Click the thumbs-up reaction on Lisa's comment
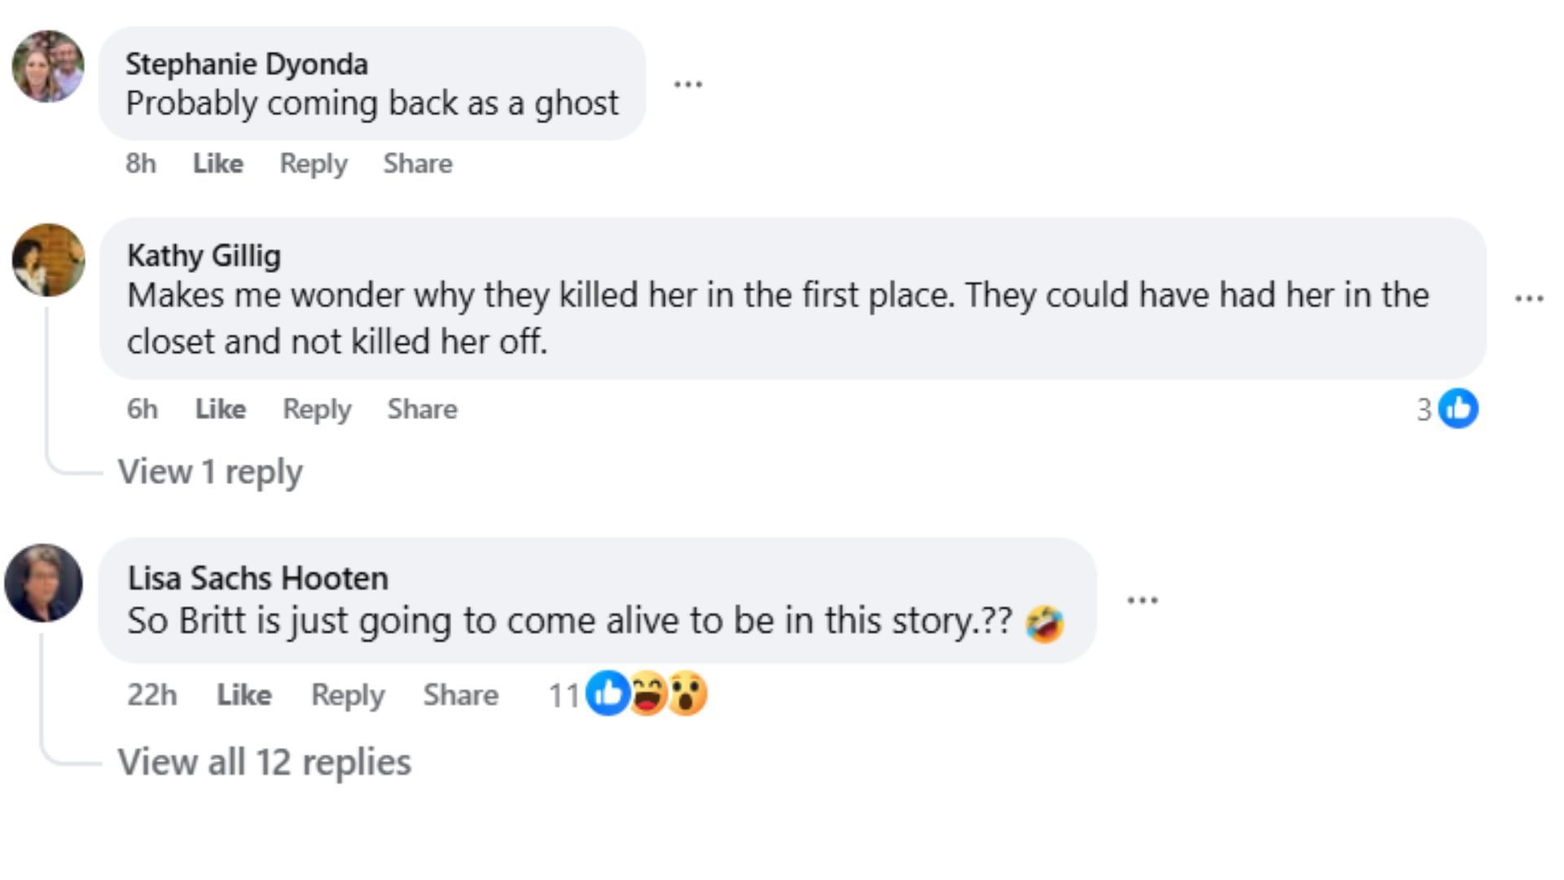This screenshot has height=880, width=1564. 607,694
